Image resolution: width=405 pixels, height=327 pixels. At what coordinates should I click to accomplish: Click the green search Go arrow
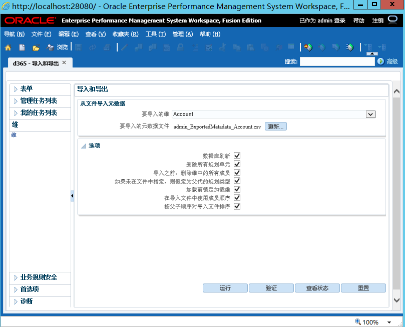tap(381, 61)
